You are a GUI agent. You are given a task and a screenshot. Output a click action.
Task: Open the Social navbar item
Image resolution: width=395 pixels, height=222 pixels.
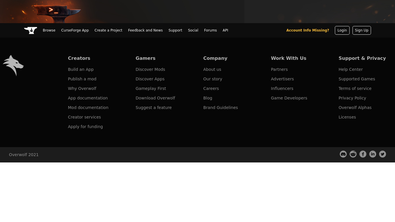pos(193,30)
